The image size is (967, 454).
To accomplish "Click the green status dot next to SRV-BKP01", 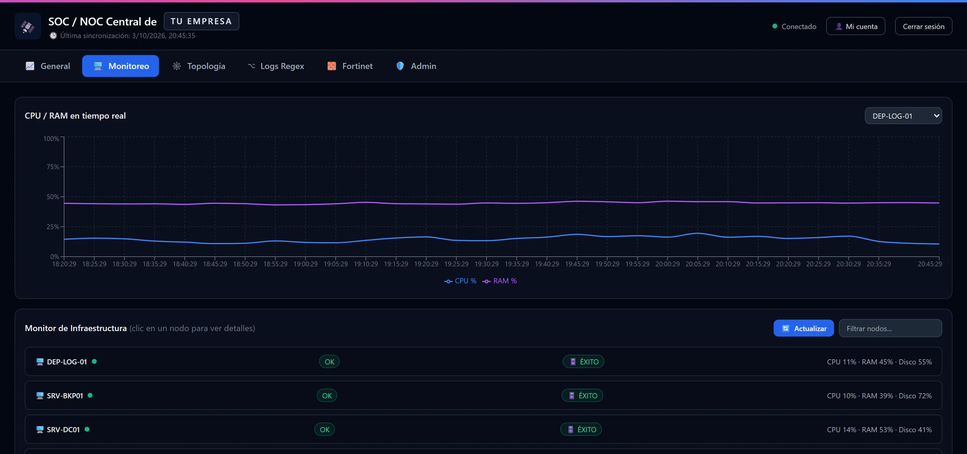I will pyautogui.click(x=90, y=395).
